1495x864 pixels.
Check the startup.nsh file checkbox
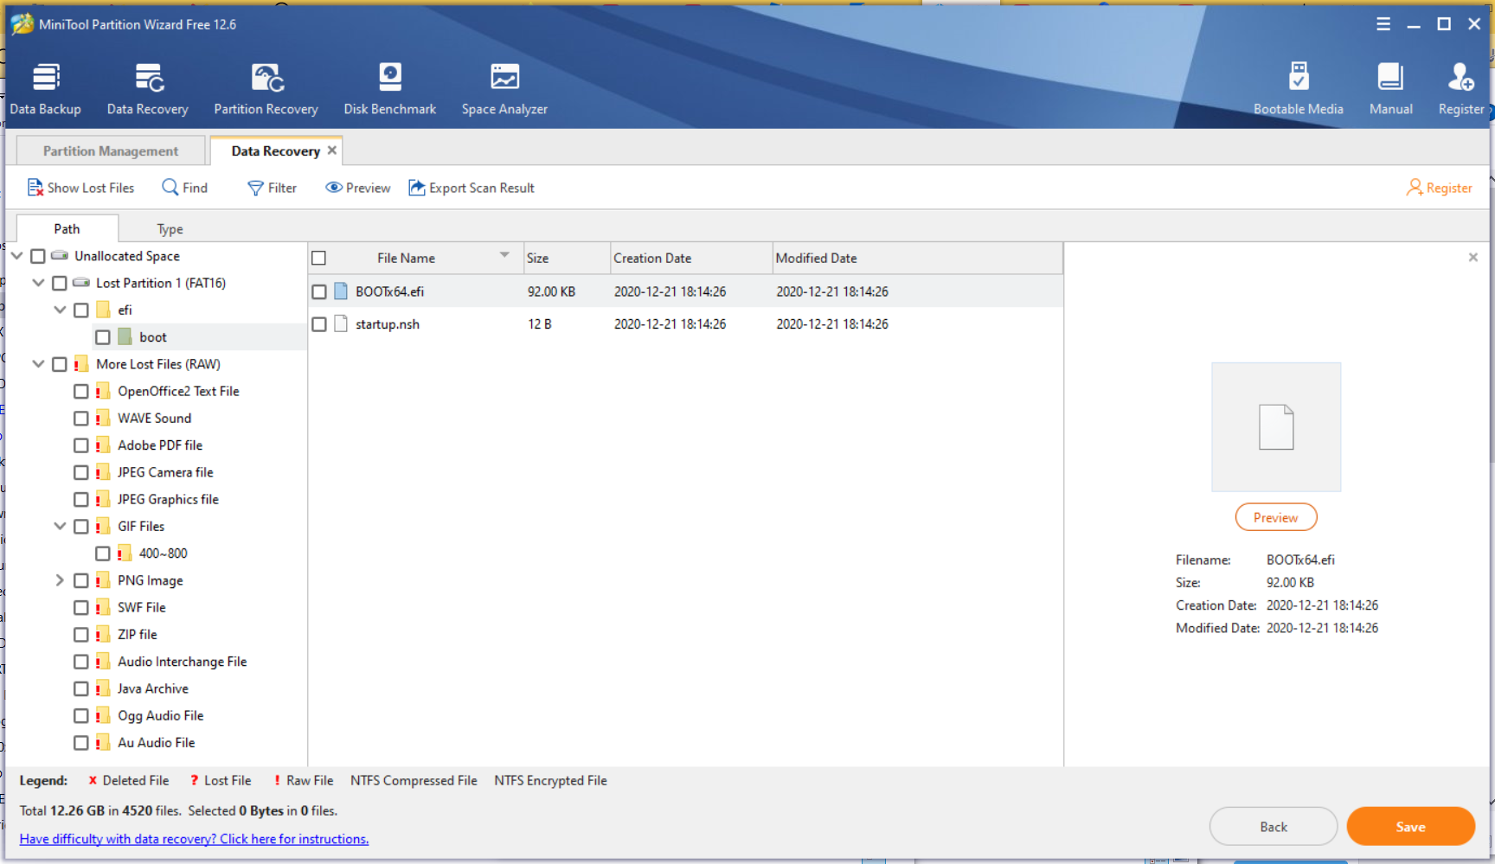pyautogui.click(x=319, y=324)
